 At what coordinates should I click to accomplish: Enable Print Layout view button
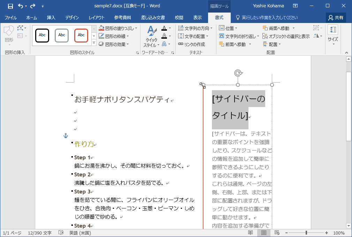coord(264,233)
